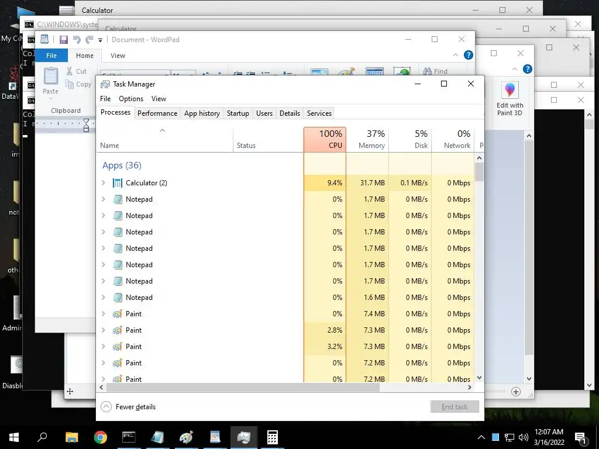
Task: Click the Paint zoom in plus button
Action: tap(516, 391)
